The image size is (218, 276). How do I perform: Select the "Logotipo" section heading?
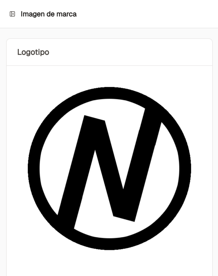click(x=33, y=52)
